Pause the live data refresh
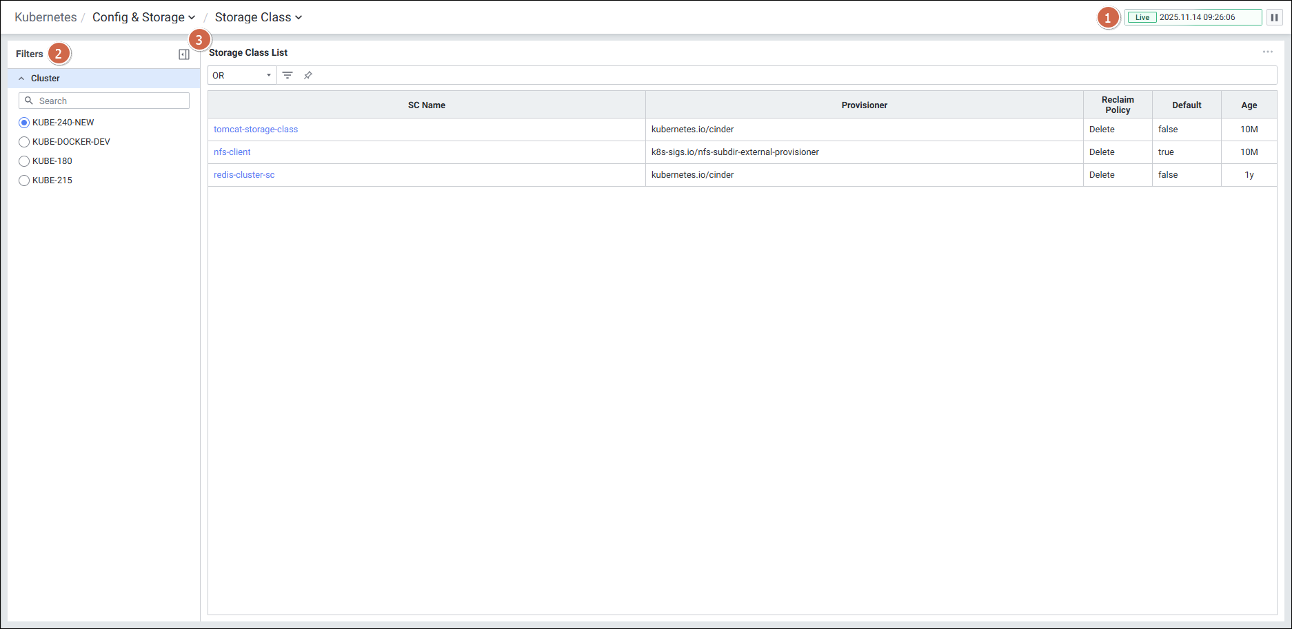The height and width of the screenshot is (629, 1292). click(1274, 17)
